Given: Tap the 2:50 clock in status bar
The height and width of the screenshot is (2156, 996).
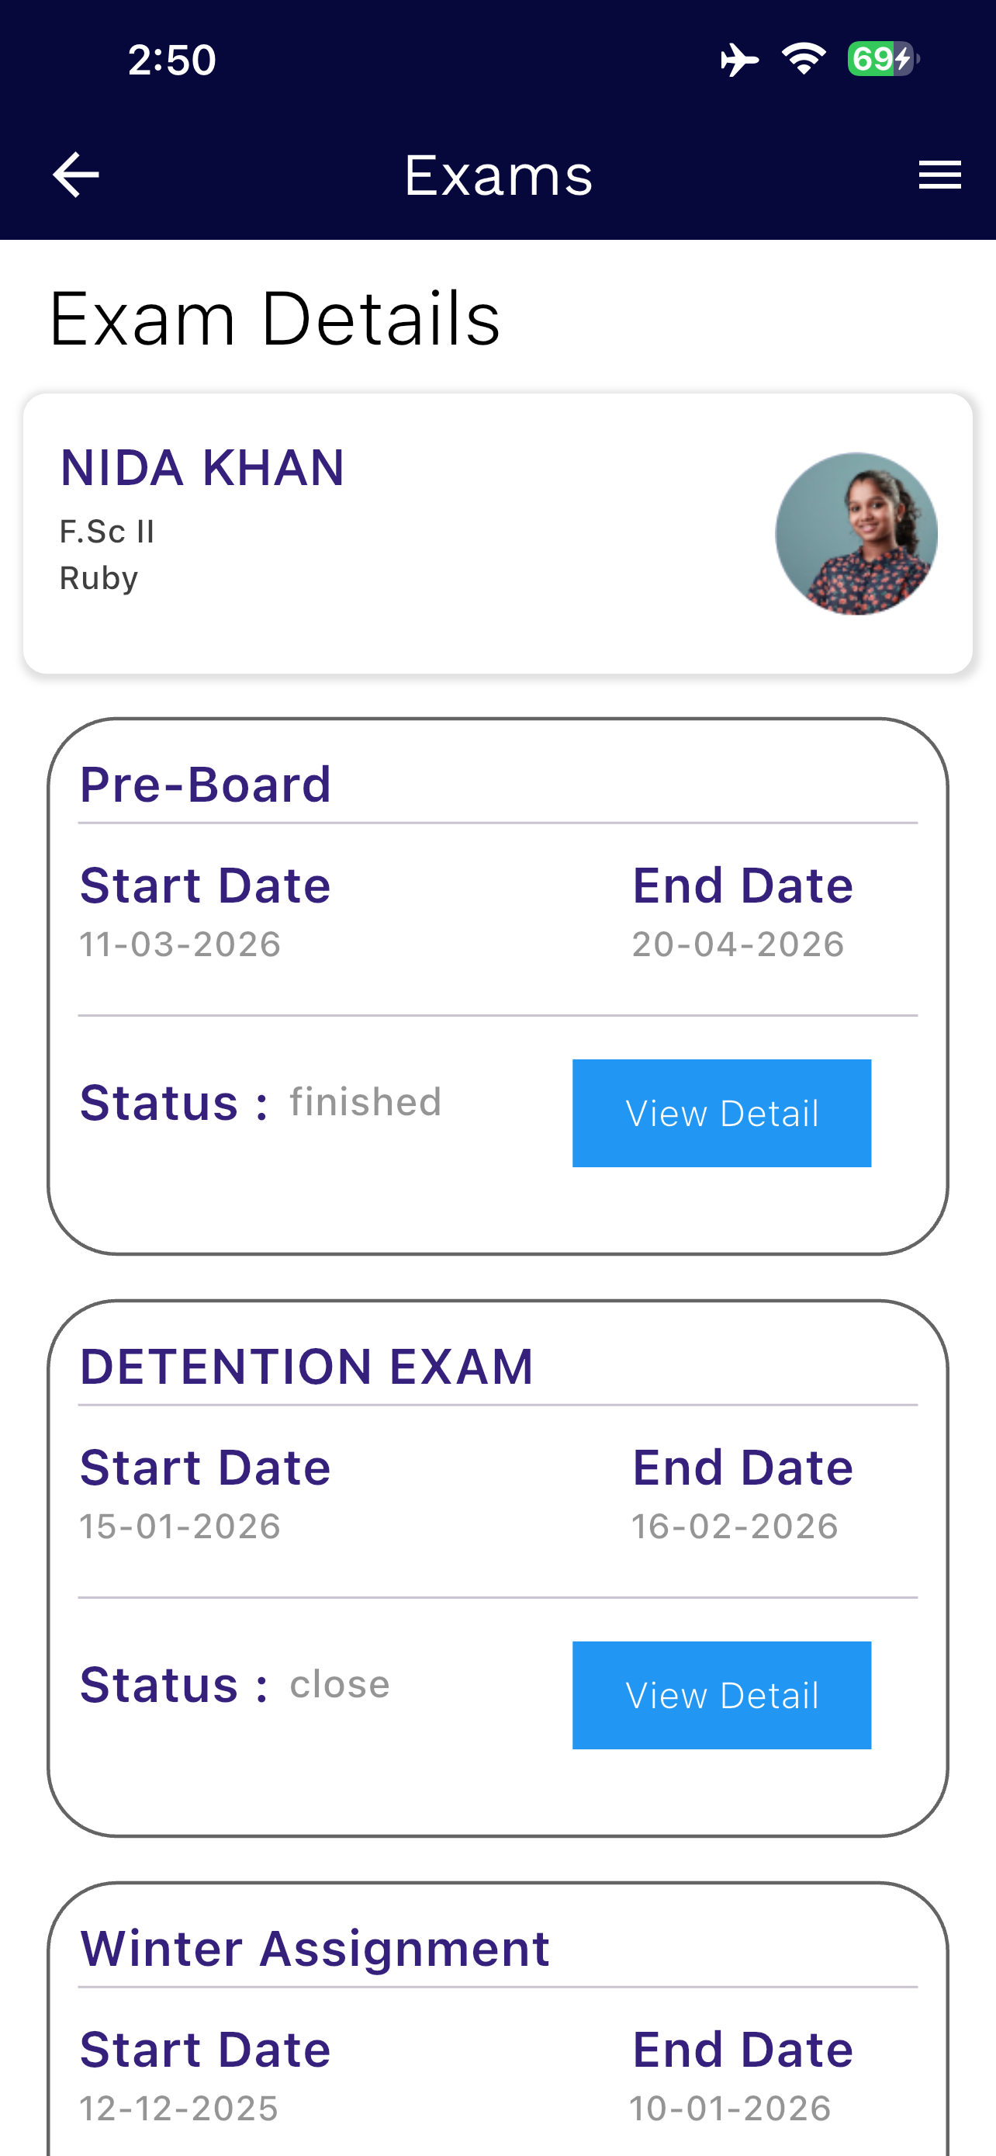Looking at the screenshot, I should point(171,61).
